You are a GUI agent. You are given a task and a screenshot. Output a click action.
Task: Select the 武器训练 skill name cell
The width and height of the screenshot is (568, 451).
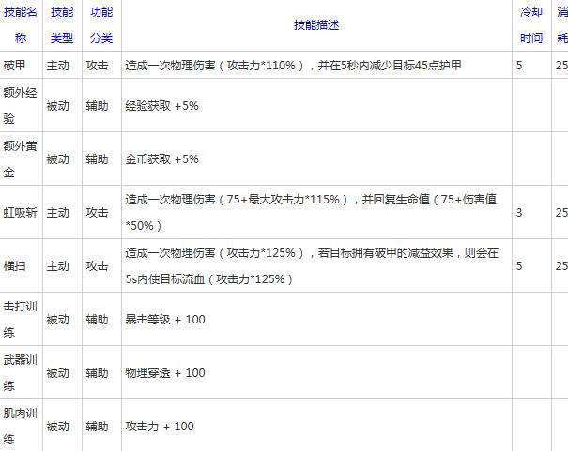pyautogui.click(x=21, y=373)
